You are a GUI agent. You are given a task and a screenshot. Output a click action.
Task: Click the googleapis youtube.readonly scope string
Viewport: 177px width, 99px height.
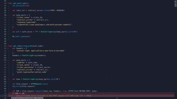point(44,25)
